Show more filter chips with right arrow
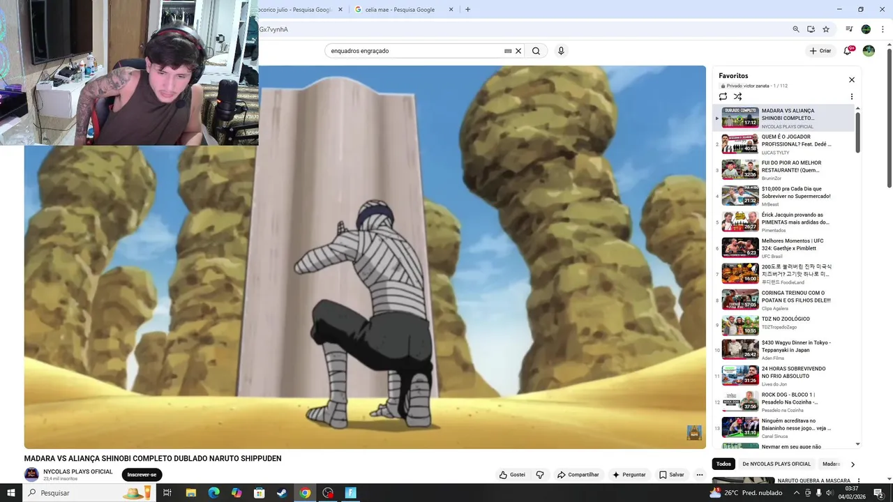893x502 pixels. 852,464
